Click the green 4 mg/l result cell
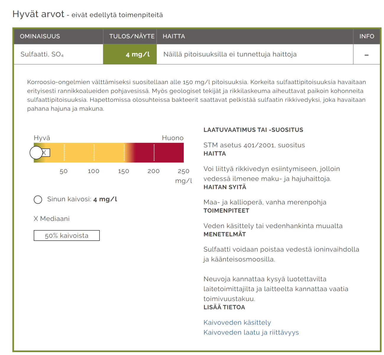Image resolution: width=384 pixels, height=355 pixels. coord(130,54)
